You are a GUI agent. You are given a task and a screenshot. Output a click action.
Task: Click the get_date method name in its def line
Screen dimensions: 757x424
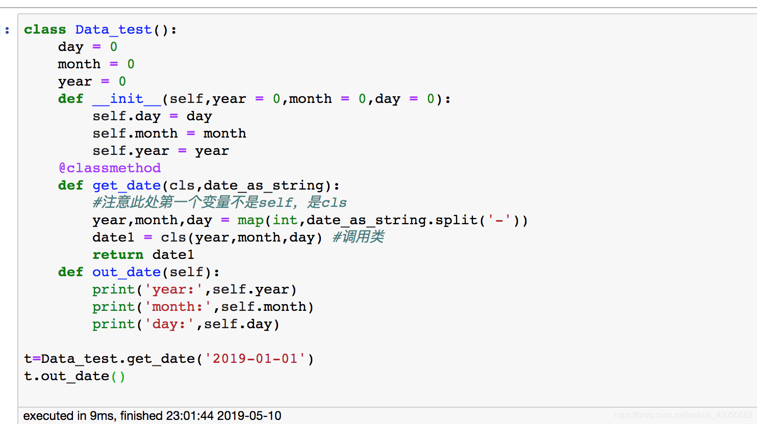127,185
